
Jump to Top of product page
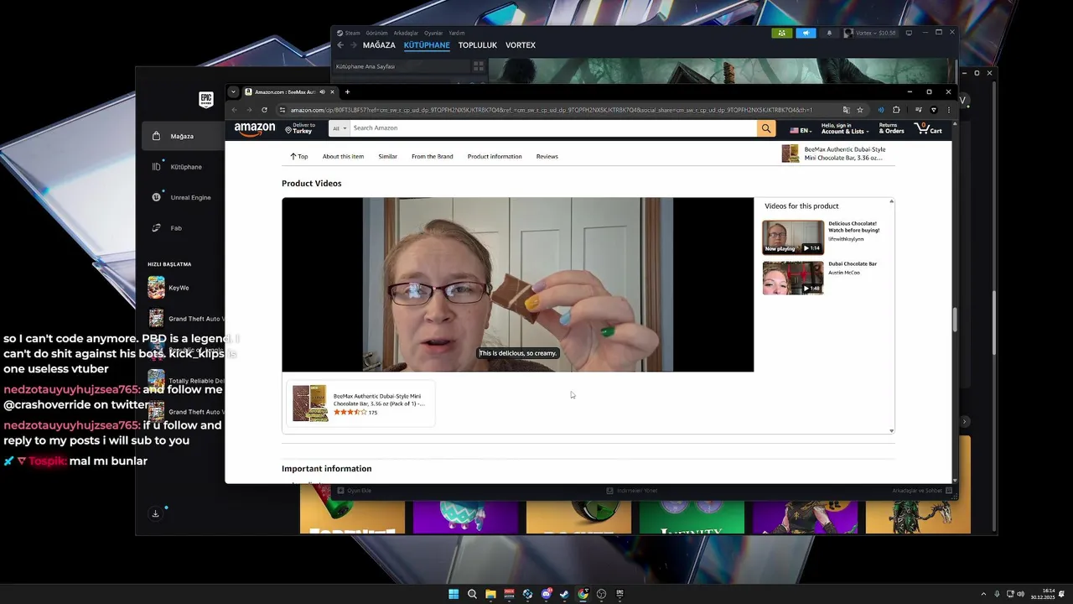(298, 157)
